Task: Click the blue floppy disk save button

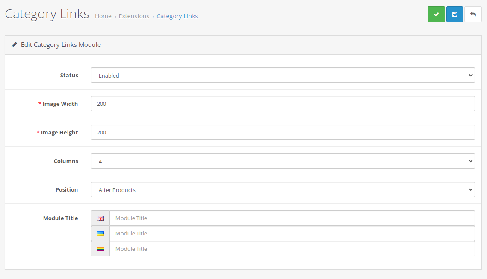Action: tap(455, 14)
